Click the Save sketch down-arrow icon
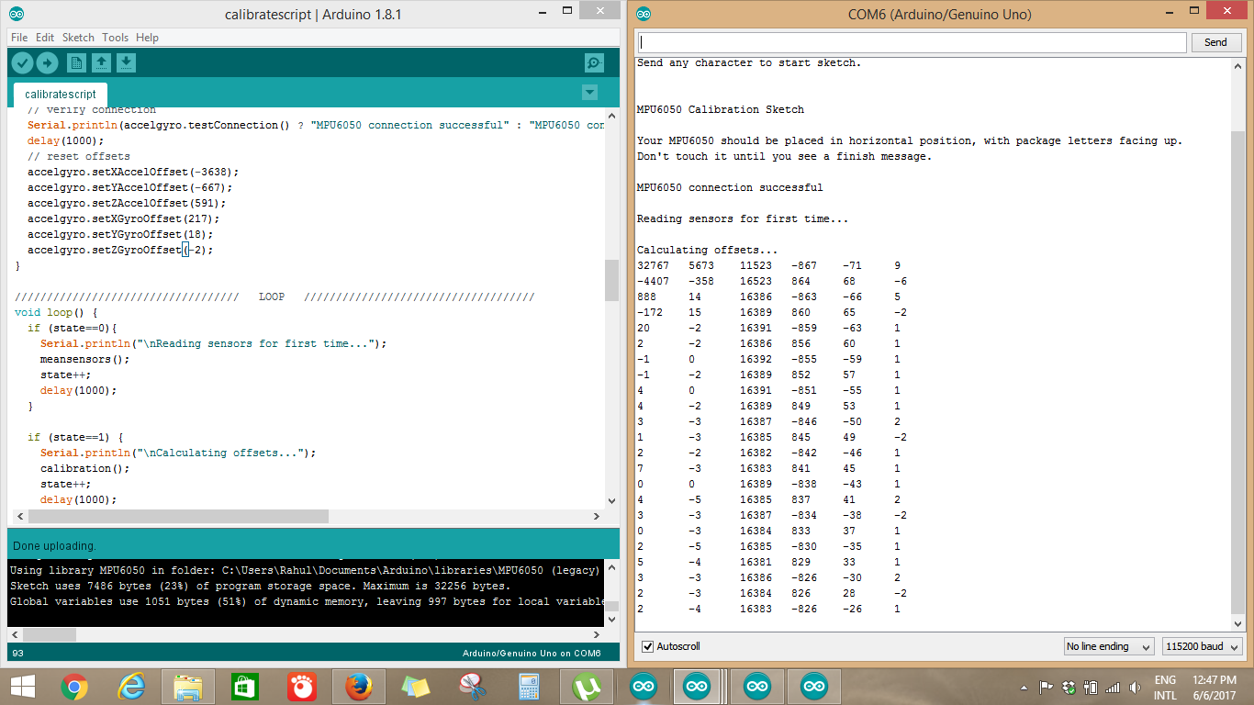This screenshot has height=705, width=1254. [127, 62]
